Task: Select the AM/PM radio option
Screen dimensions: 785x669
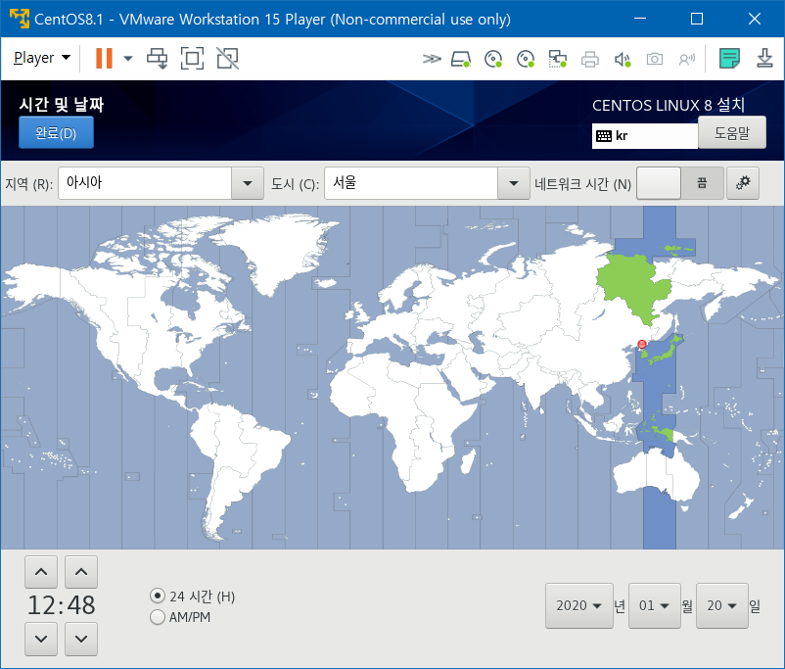Action: (180, 617)
